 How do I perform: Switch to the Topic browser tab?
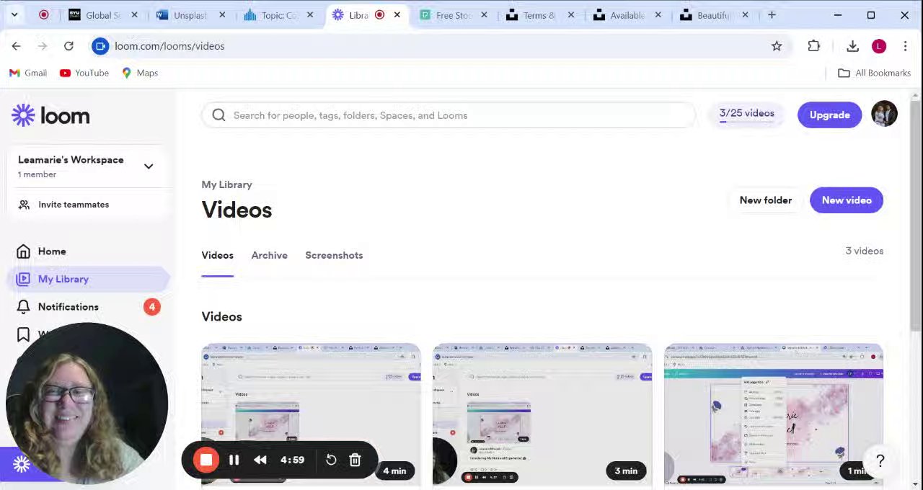tap(278, 15)
